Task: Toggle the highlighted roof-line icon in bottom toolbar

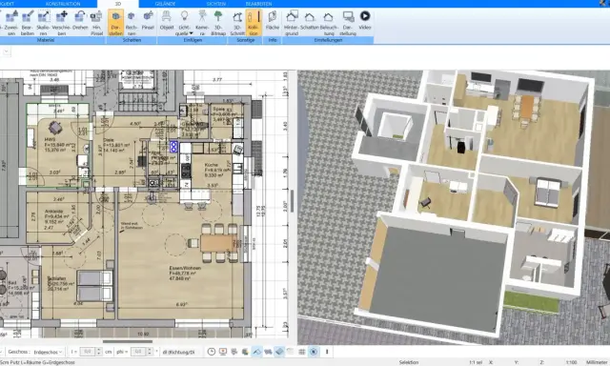Action: point(256,352)
